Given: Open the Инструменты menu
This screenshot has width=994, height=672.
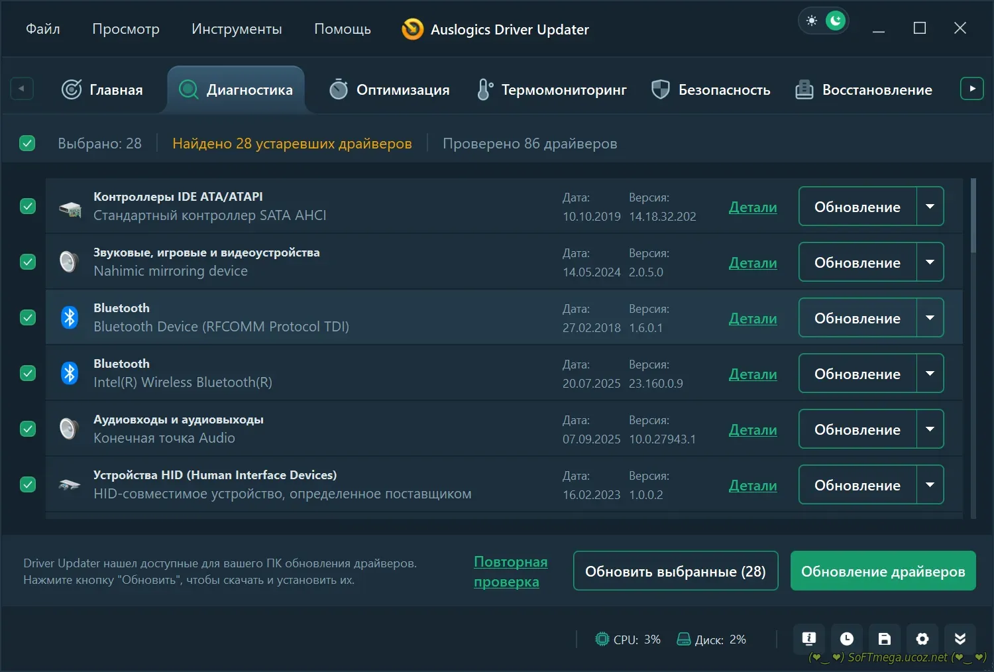Looking at the screenshot, I should point(237,29).
